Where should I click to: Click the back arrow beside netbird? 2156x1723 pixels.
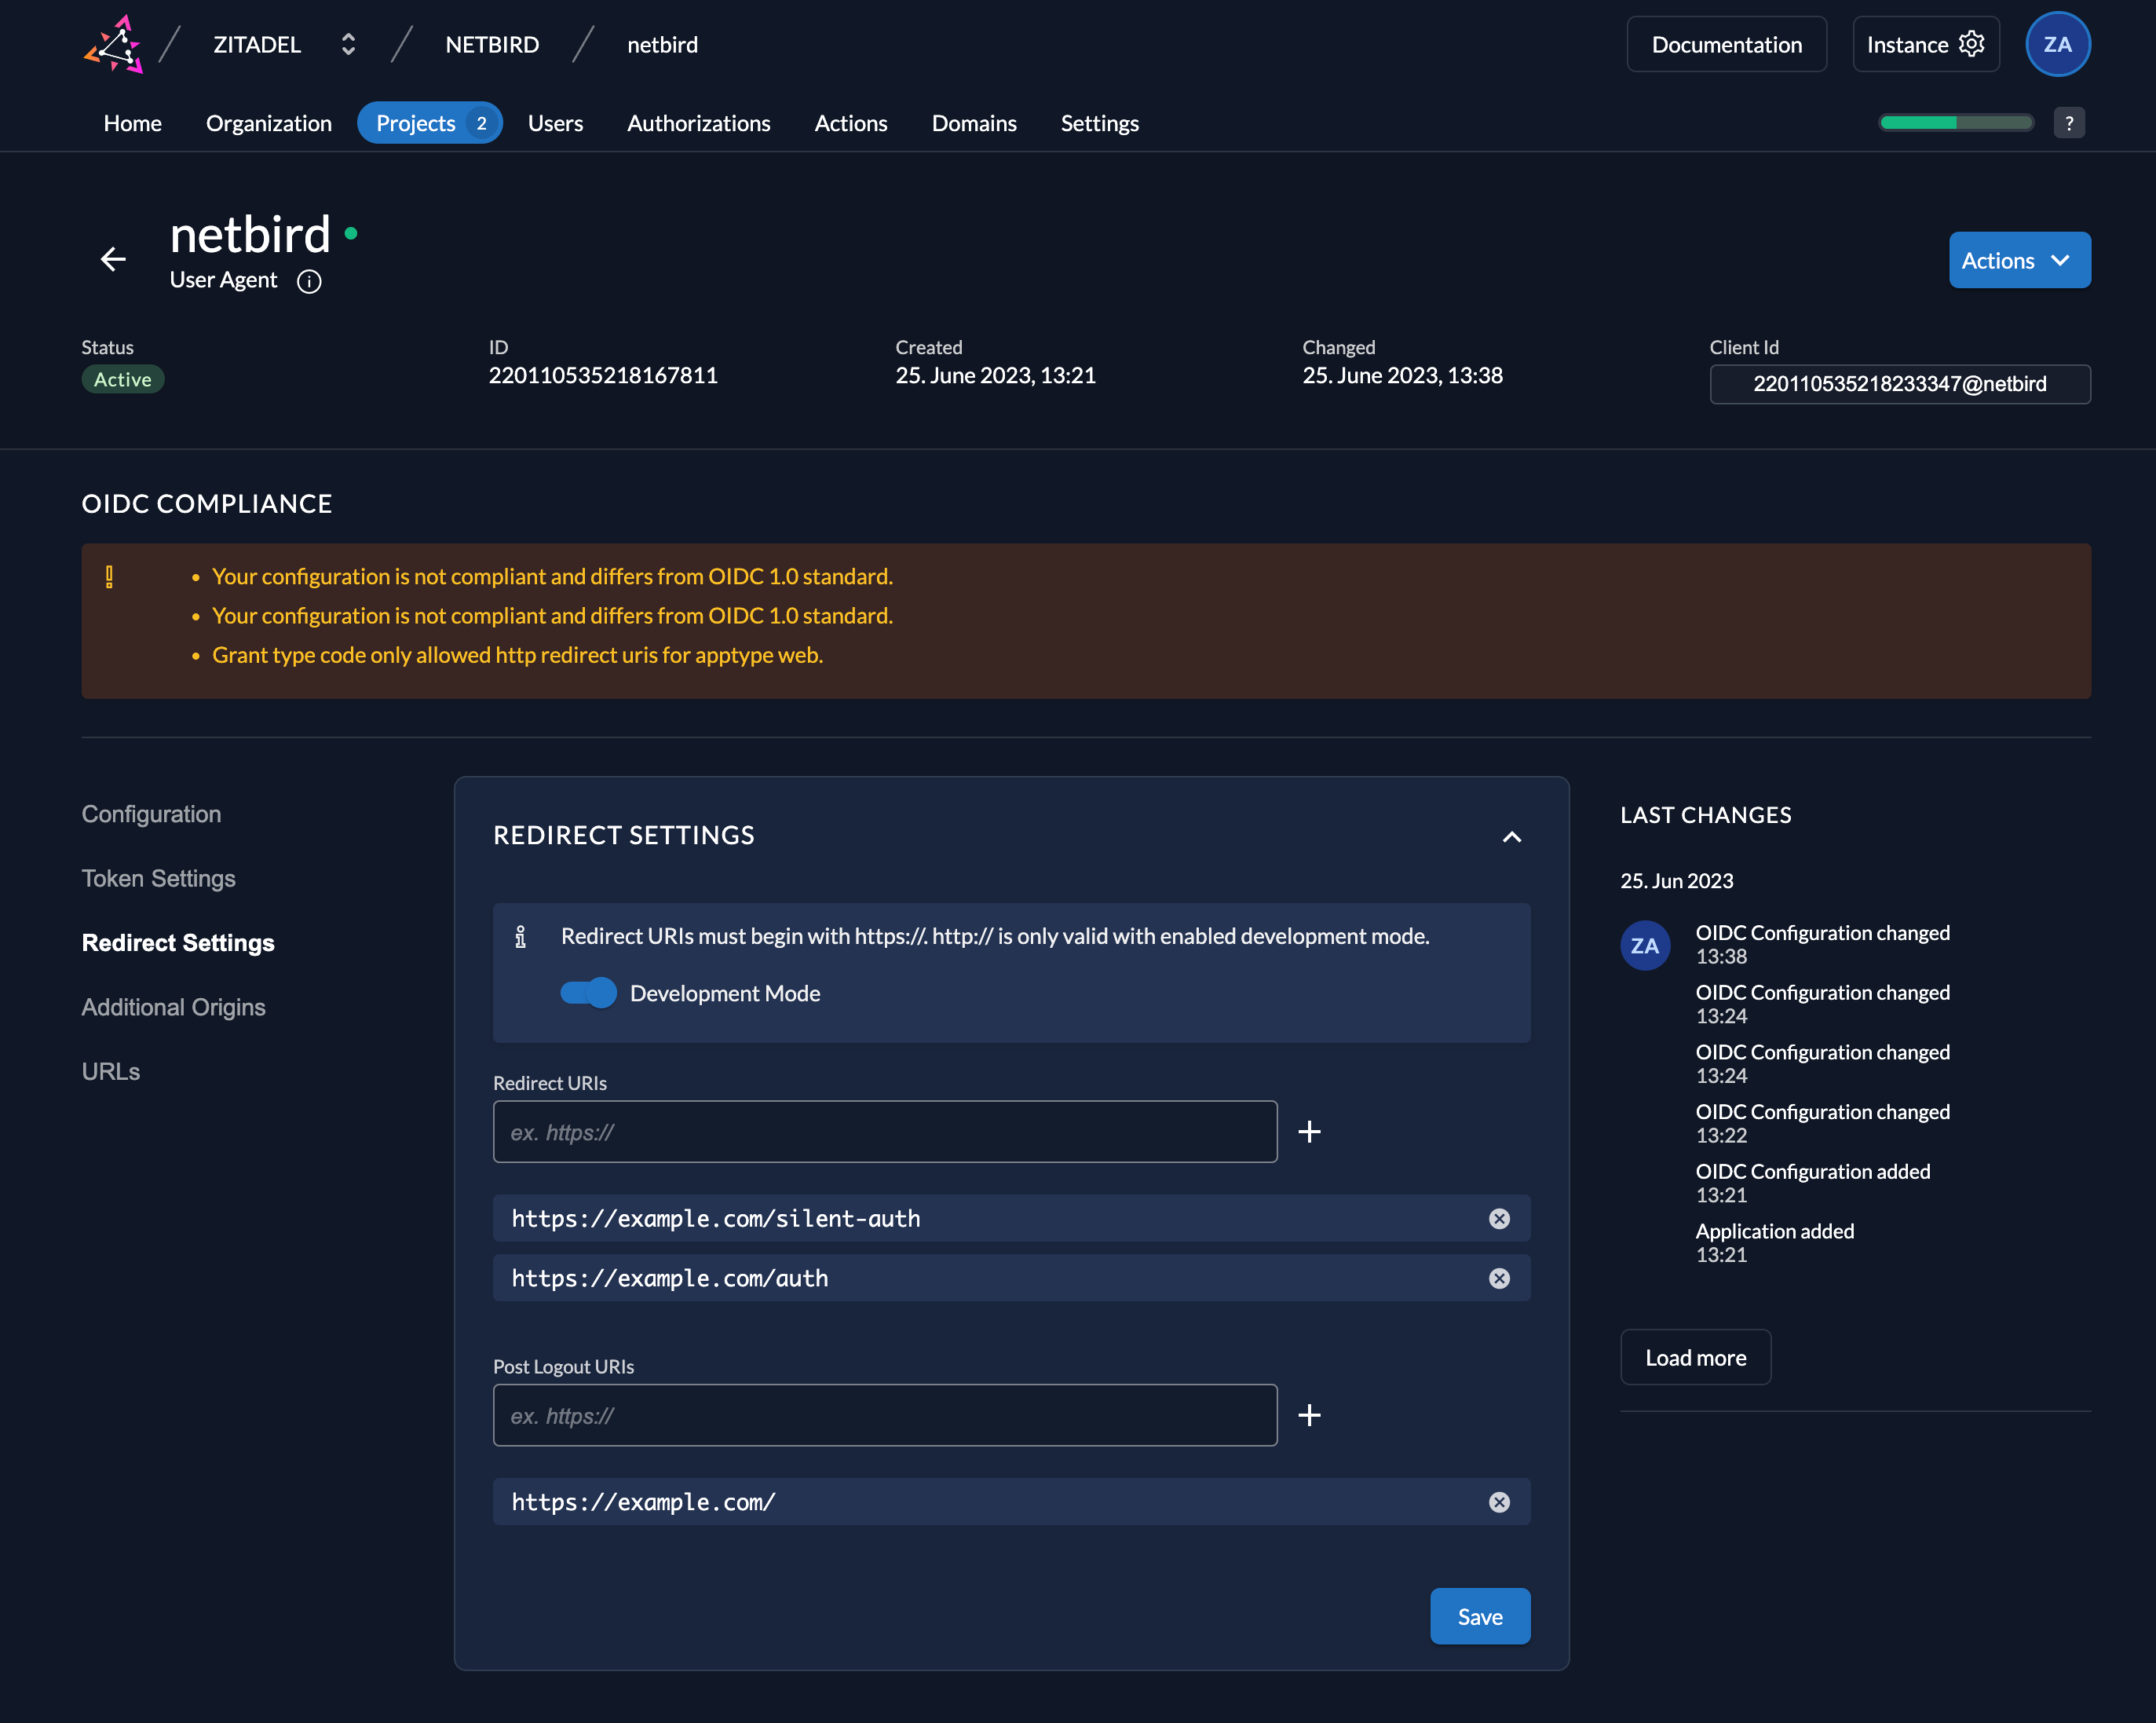(x=113, y=259)
